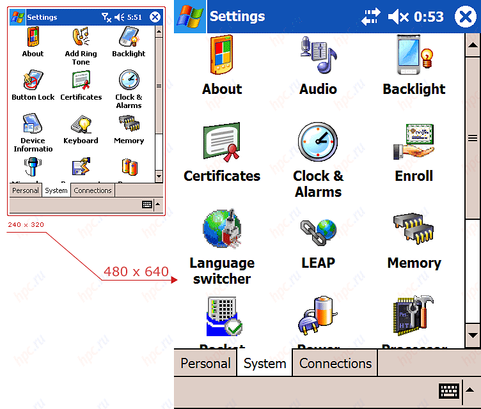481x409 pixels.
Task: Switch to Personal tab in large window
Action: 205,364
